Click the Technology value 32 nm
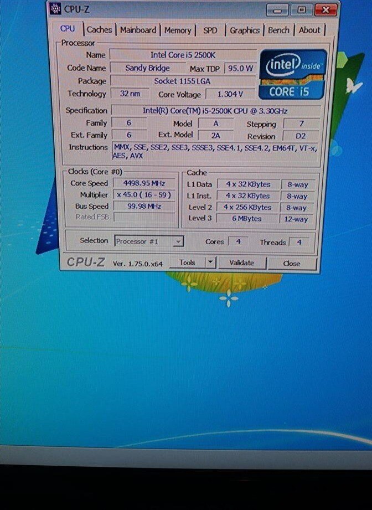This screenshot has height=510, width=372. pos(130,94)
